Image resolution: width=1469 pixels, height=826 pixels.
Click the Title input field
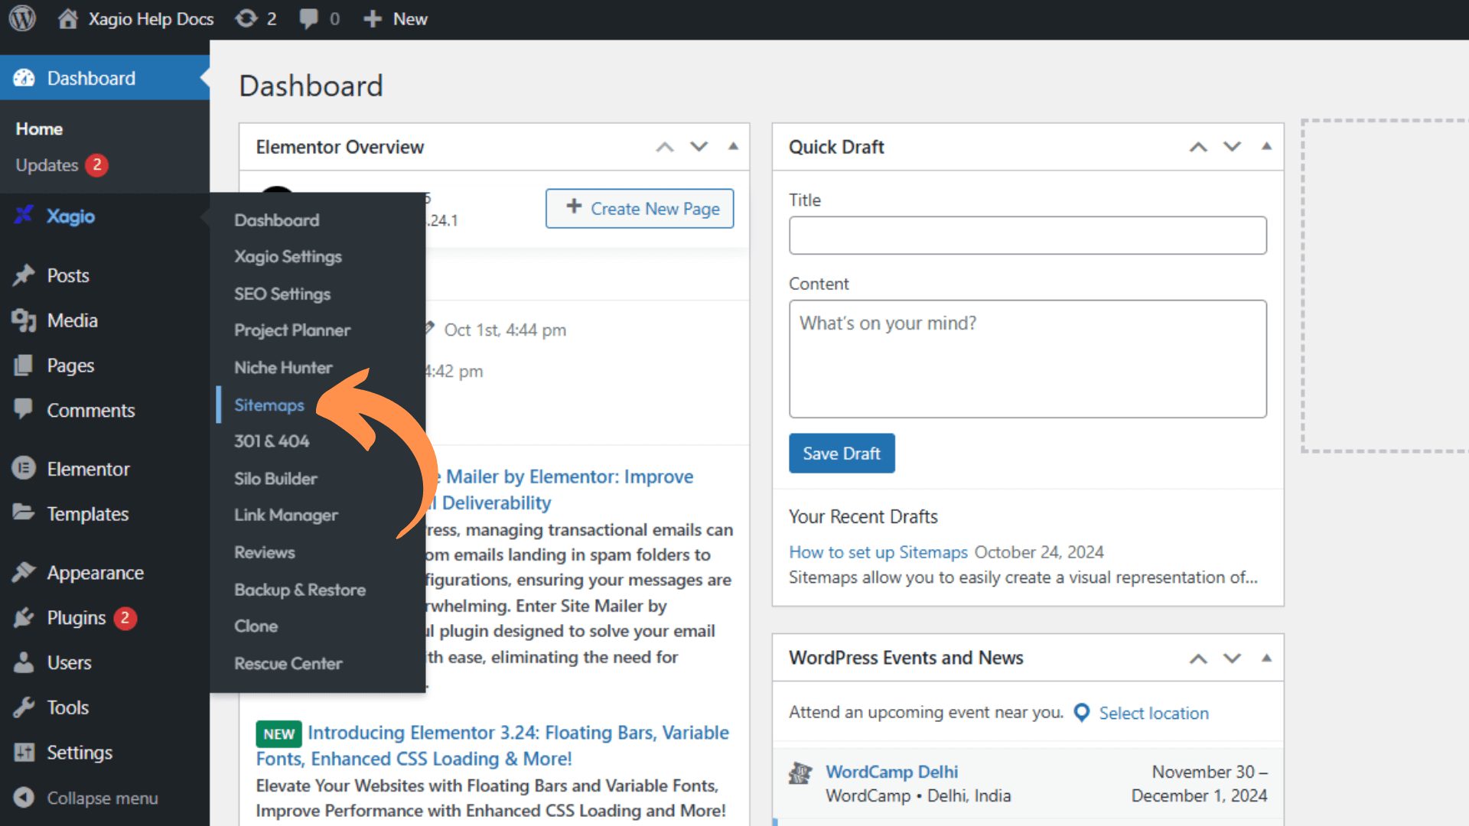pyautogui.click(x=1027, y=235)
